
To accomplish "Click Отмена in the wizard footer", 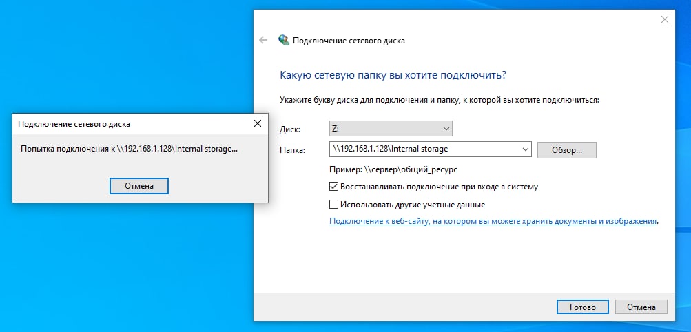I will [x=641, y=307].
